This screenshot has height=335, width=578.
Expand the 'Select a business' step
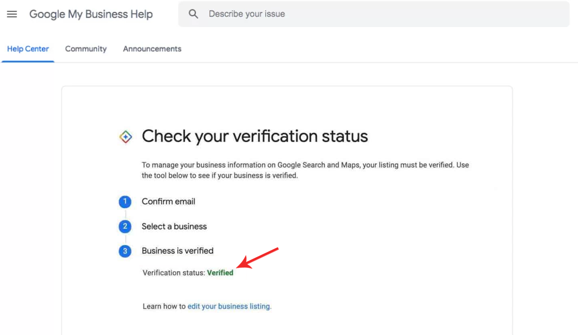coord(174,226)
